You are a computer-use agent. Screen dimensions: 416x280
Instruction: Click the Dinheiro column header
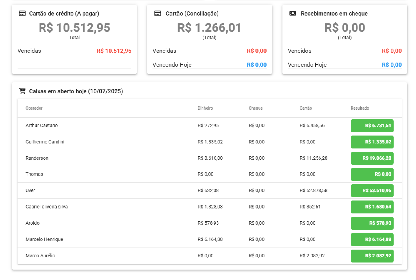[205, 108]
